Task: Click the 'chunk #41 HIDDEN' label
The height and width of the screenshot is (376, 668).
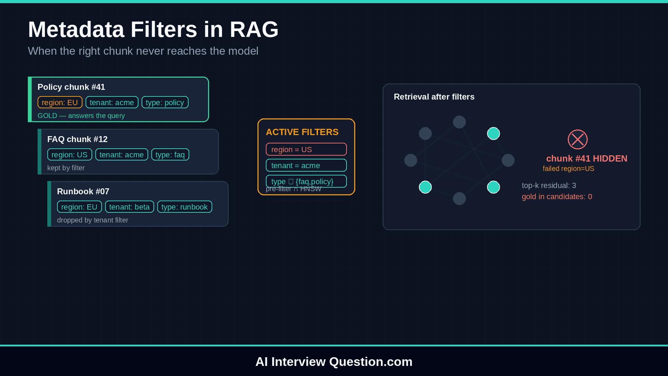Action: 587,158
